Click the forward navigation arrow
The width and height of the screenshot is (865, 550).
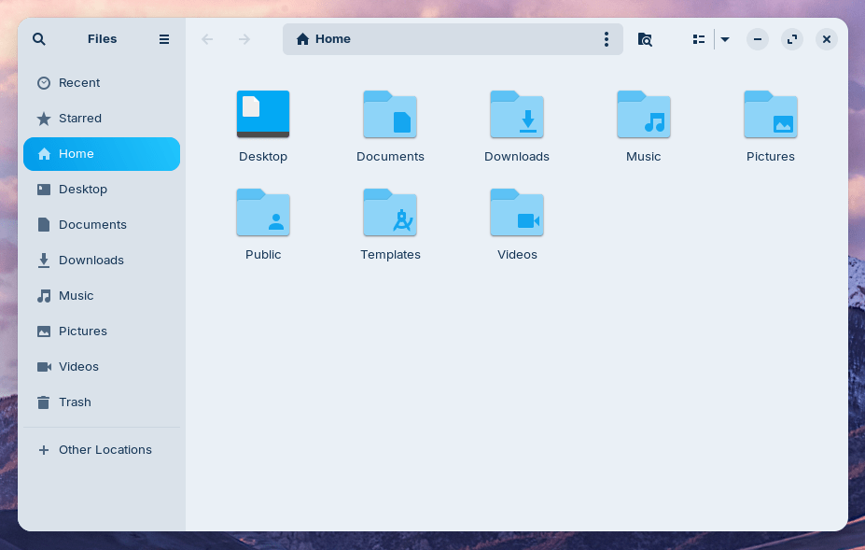coord(244,39)
